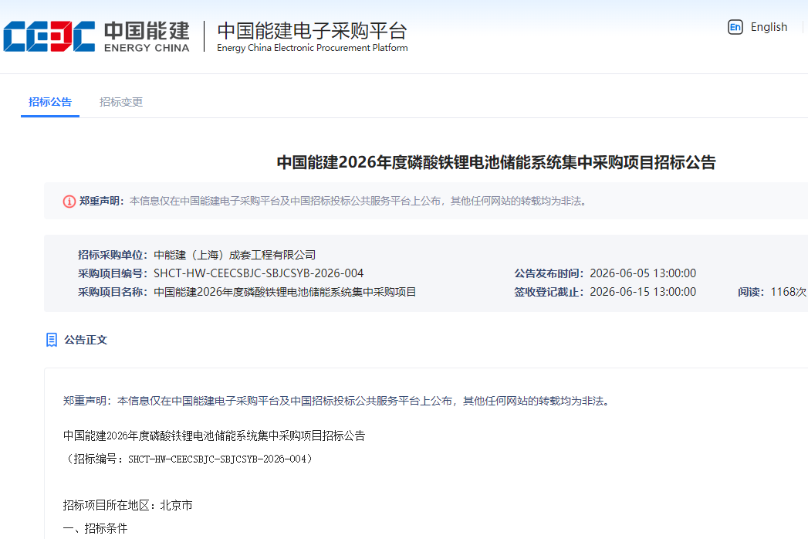Click project number SHCT-HW-CEECSBJC-SBJCSYB-2026-004 in info box

click(259, 273)
